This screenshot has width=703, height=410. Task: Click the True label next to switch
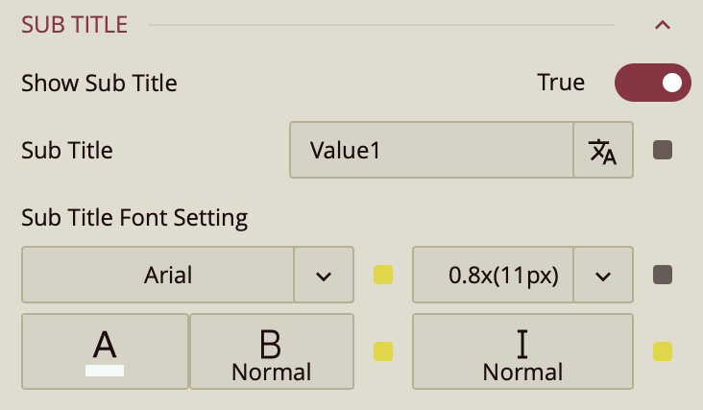click(x=561, y=83)
